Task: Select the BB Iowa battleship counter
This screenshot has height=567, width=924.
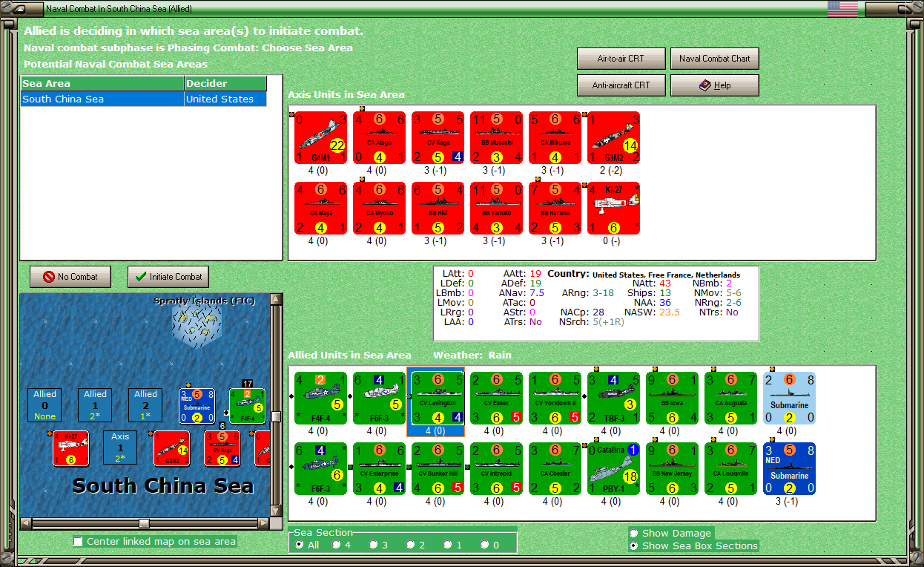Action: [672, 399]
